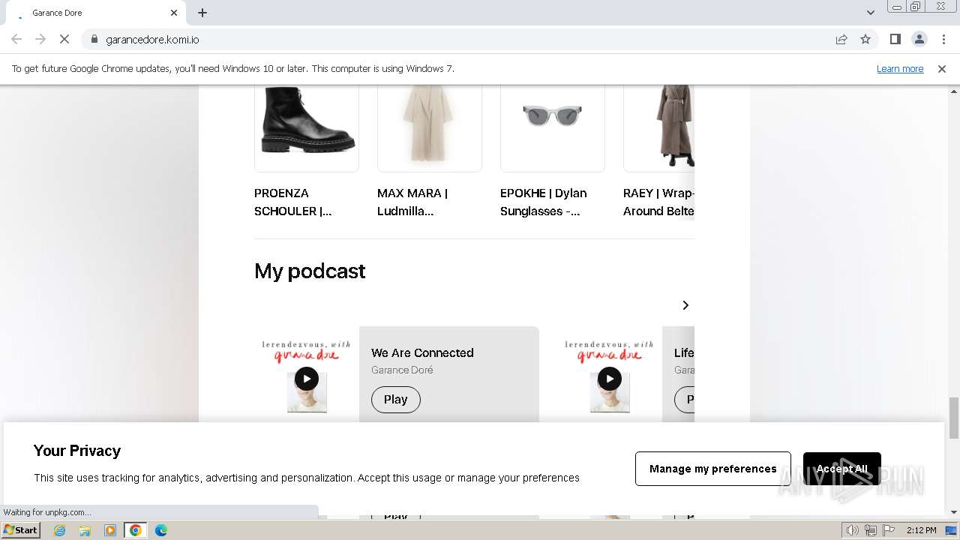Viewport: 960px width, 540px height.
Task: View site information lock icon
Action: (94, 39)
